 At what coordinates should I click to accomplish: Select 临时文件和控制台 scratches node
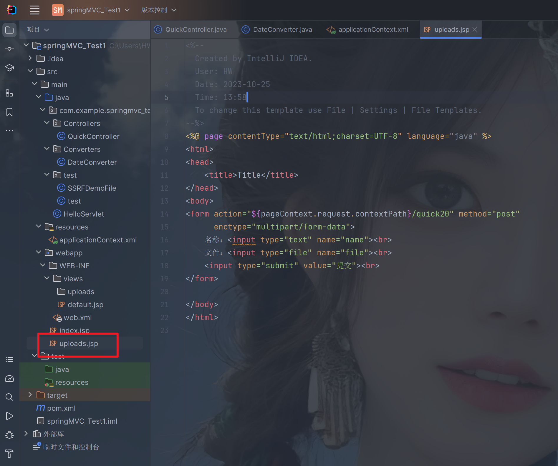[x=66, y=447]
